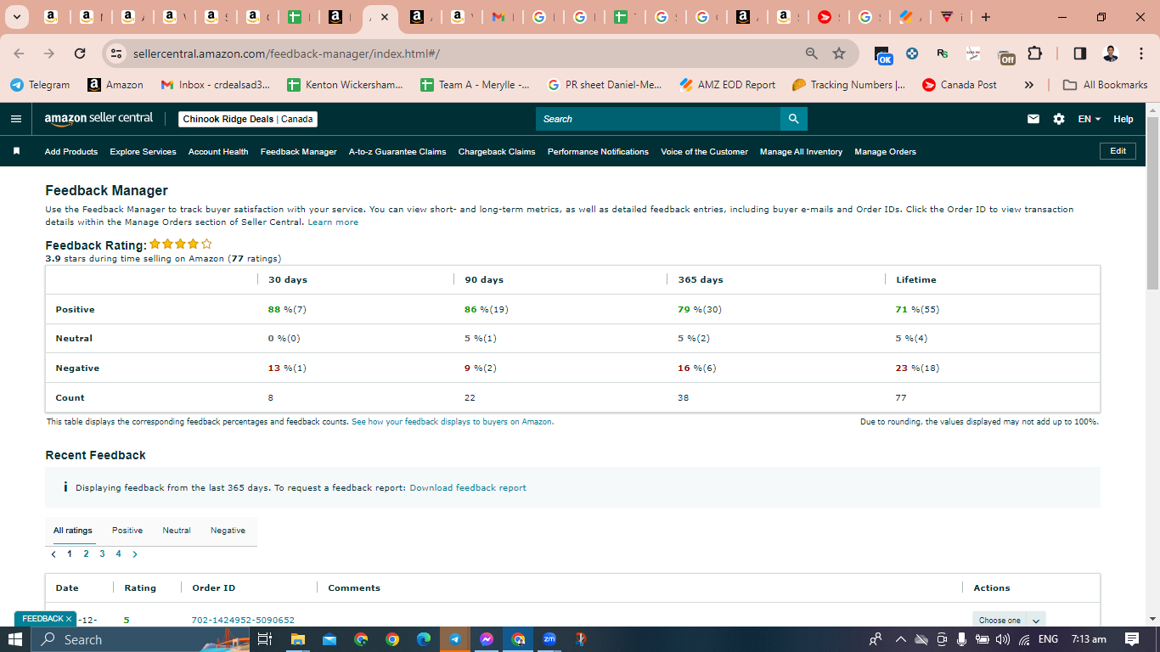1160x652 pixels.
Task: Select the All ratings tab
Action: click(73, 531)
